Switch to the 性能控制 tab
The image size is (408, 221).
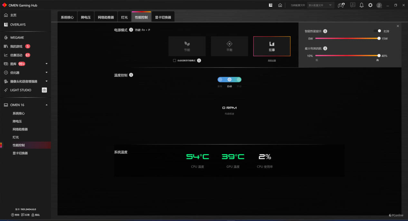tap(141, 17)
